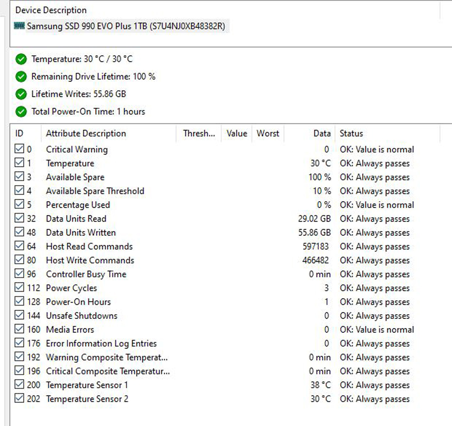This screenshot has width=452, height=426.
Task: Click the Media Errors status OK: Value is normal
Action: pos(377,330)
